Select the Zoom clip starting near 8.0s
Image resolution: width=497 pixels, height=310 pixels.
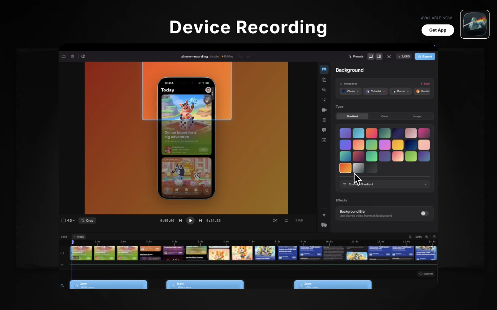[x=333, y=285]
